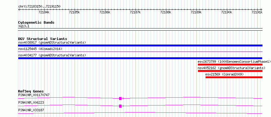
Task: Open the esv21569 (Conrad2009) label
Action: pyautogui.click(x=224, y=74)
